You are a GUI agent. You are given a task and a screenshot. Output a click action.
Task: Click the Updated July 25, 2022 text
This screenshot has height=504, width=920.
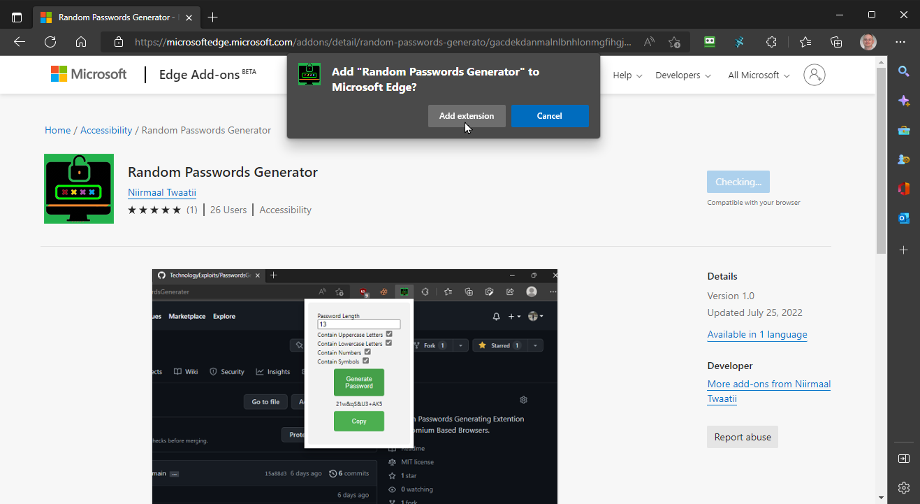click(x=754, y=312)
